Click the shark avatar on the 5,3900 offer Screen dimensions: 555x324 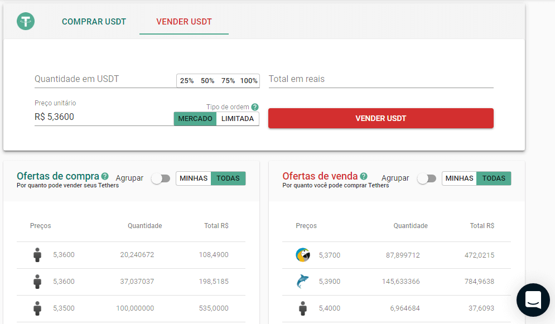point(303,282)
